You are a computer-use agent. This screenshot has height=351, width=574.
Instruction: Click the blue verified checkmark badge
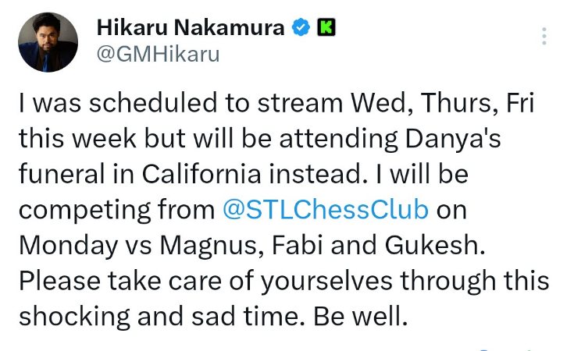pos(301,28)
